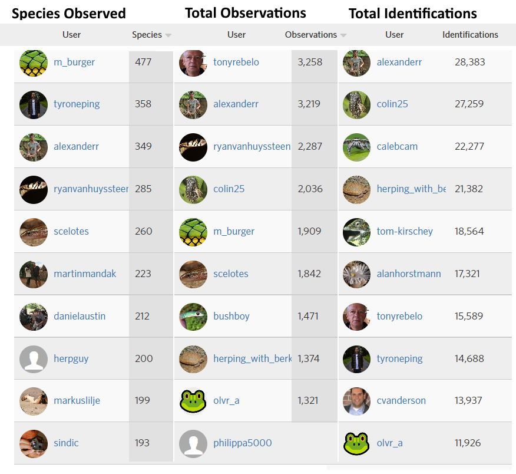516x474 pixels.
Task: Open calebcam user link
Action: coord(397,147)
